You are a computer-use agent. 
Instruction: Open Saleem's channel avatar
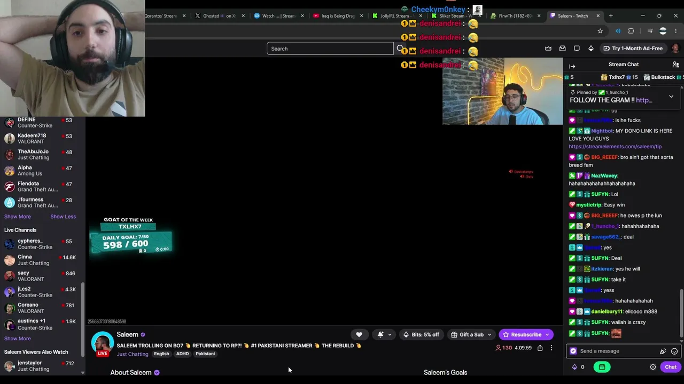[x=102, y=343]
